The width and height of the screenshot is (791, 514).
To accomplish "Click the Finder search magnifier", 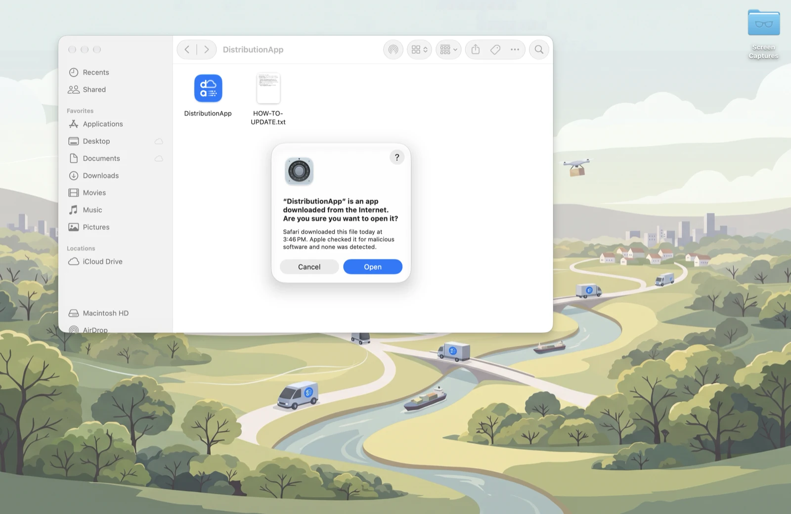I will pos(539,49).
